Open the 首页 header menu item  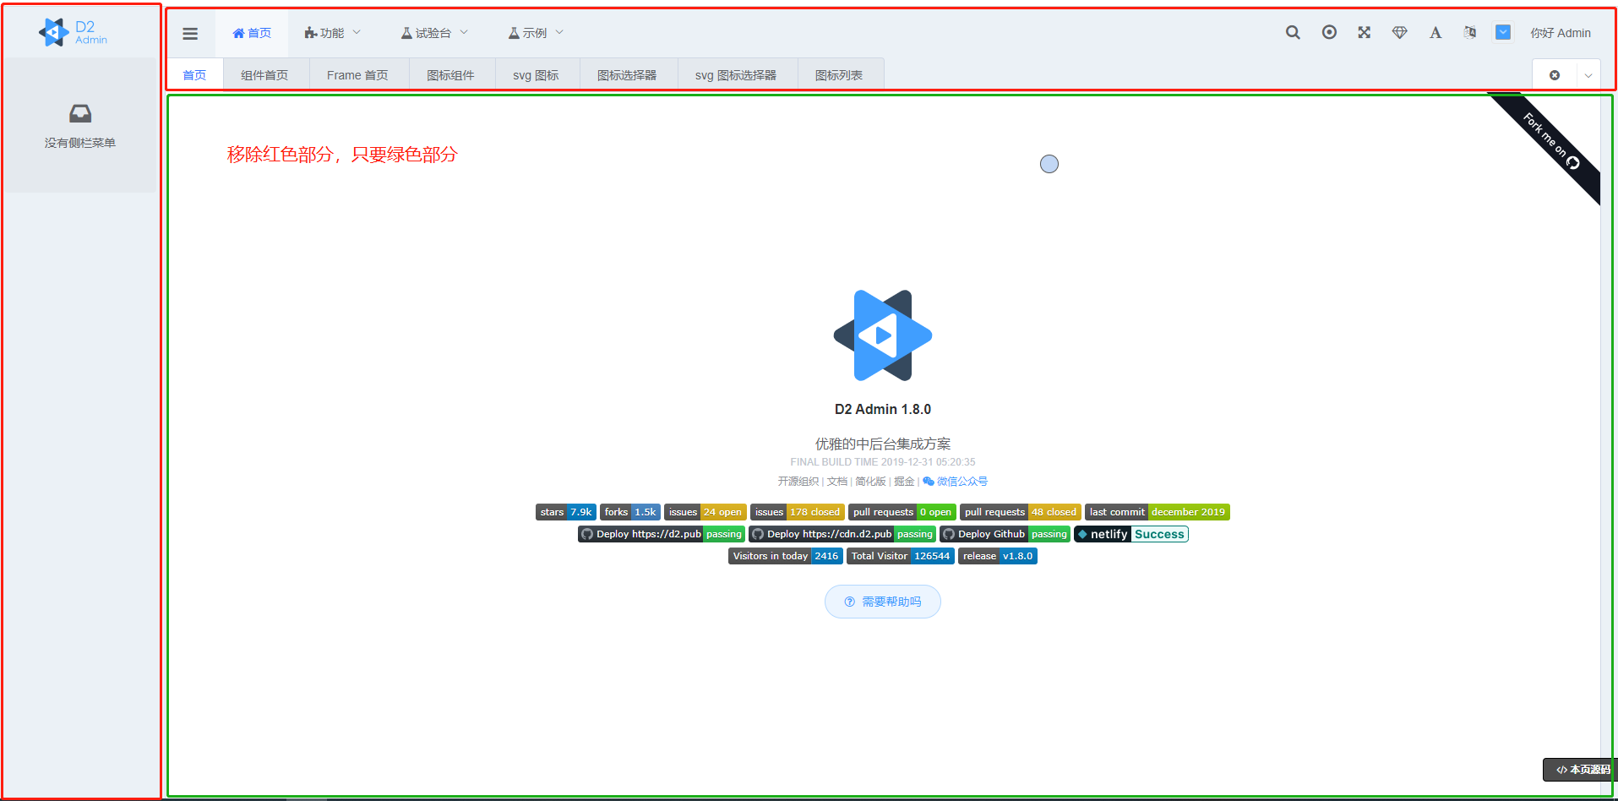coord(252,33)
